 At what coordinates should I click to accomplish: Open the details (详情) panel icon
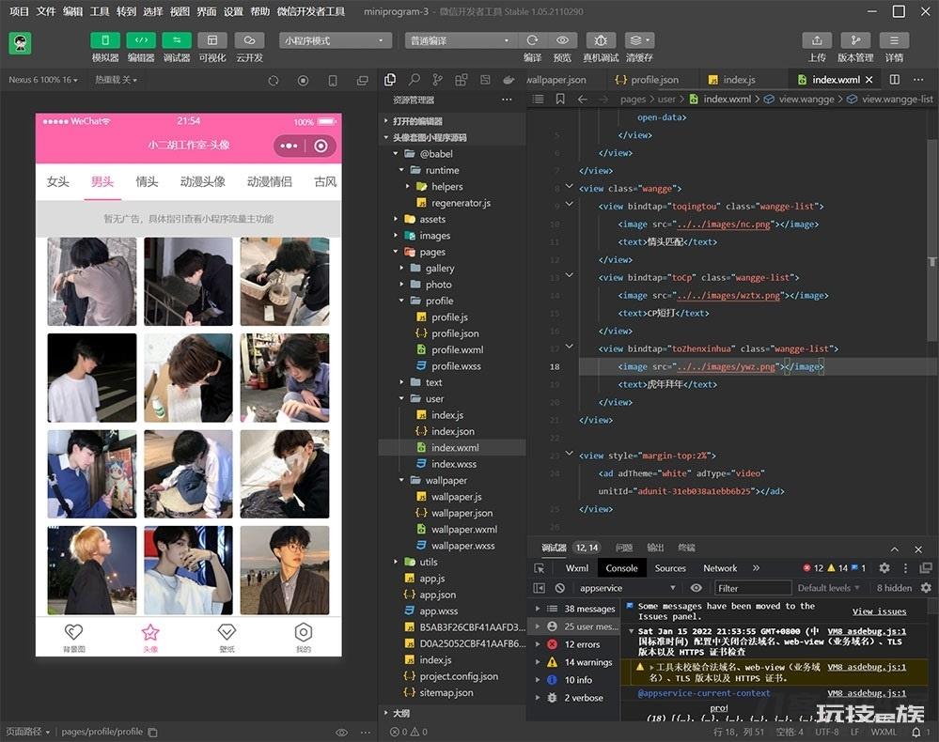pos(894,40)
